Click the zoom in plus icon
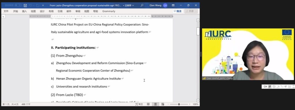This screenshot has height=110, width=295. [190, 104]
